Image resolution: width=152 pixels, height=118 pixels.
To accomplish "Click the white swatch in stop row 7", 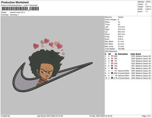I will click(112, 71).
